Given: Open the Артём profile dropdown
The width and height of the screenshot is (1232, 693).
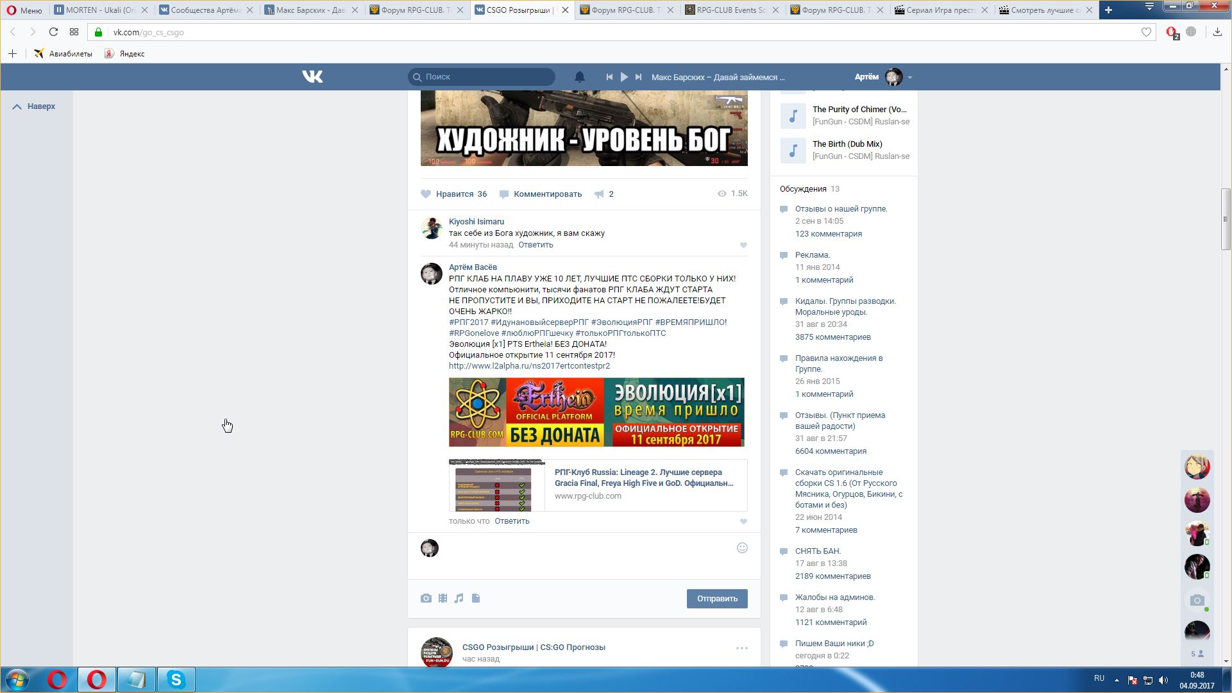Looking at the screenshot, I should coord(883,77).
